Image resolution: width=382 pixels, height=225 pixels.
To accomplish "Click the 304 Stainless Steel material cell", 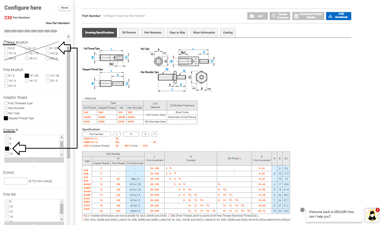I will (x=155, y=122).
